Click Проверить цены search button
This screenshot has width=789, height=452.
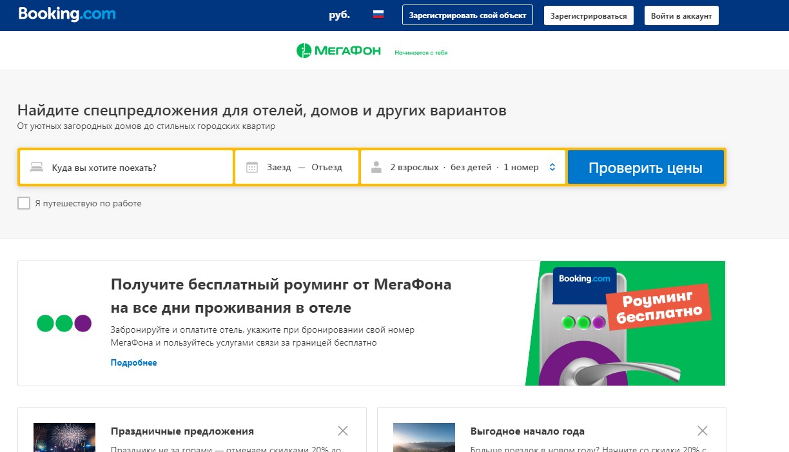(x=645, y=168)
